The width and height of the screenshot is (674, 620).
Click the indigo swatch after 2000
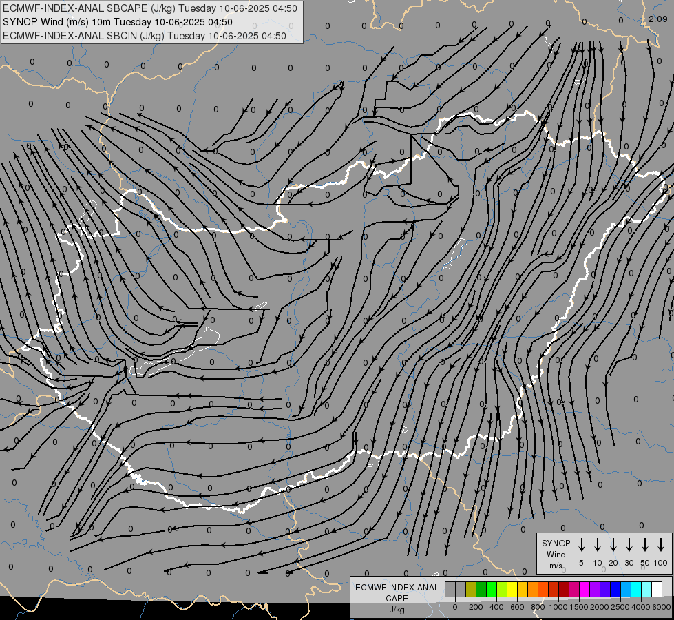[604, 589]
